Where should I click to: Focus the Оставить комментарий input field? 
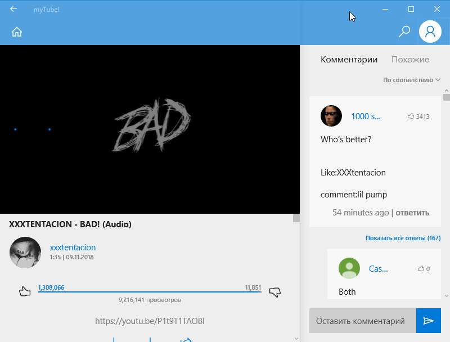(362, 321)
